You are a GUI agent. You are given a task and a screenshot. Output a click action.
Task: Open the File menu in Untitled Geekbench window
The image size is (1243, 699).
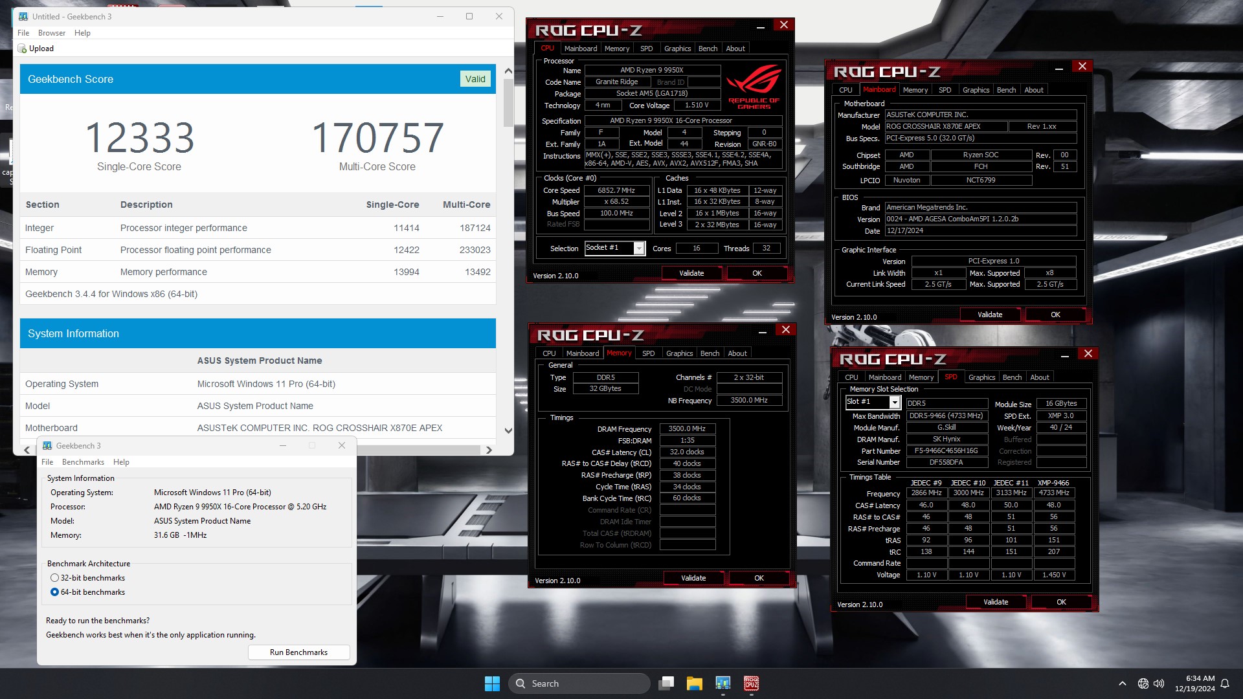(23, 33)
